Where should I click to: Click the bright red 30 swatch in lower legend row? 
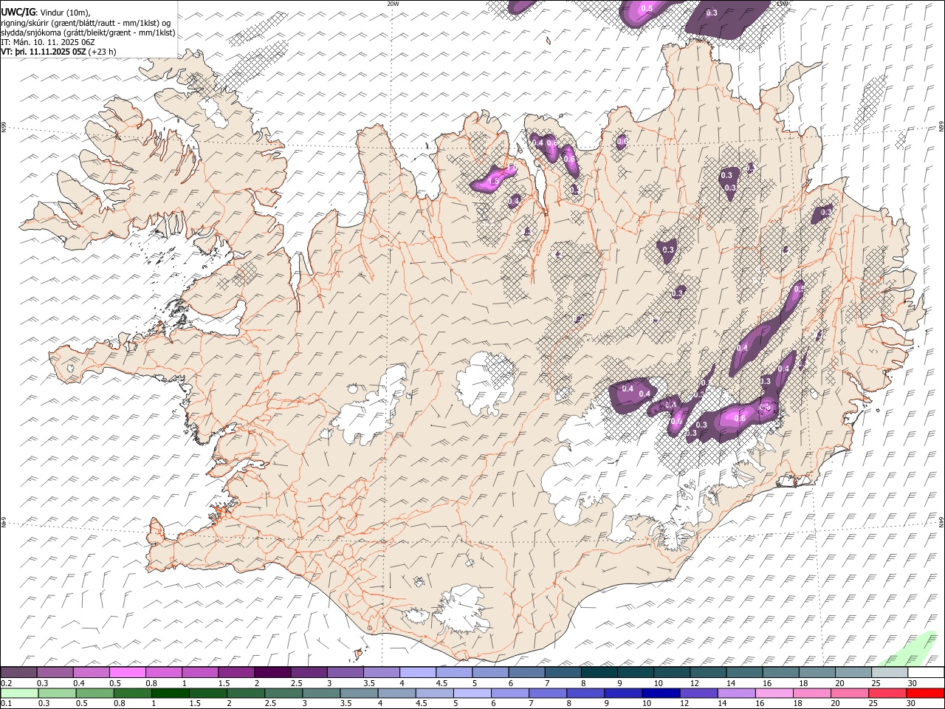925,693
